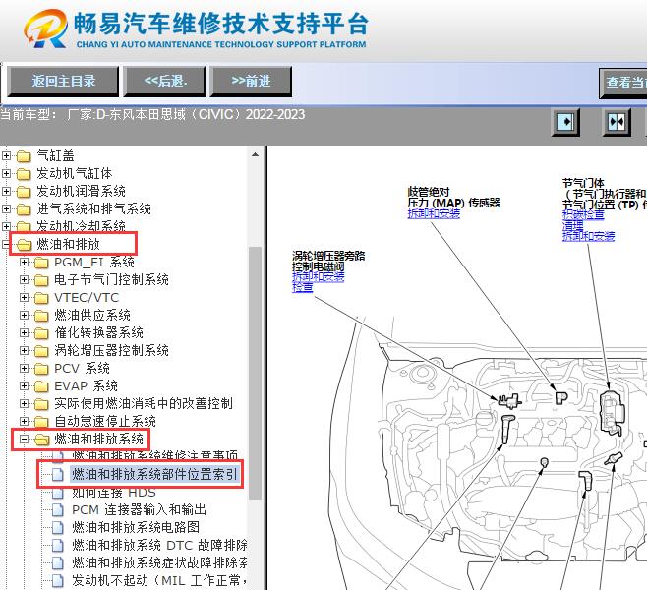Open the throttle body 积碳检查 link
The image size is (647, 590).
click(x=583, y=214)
